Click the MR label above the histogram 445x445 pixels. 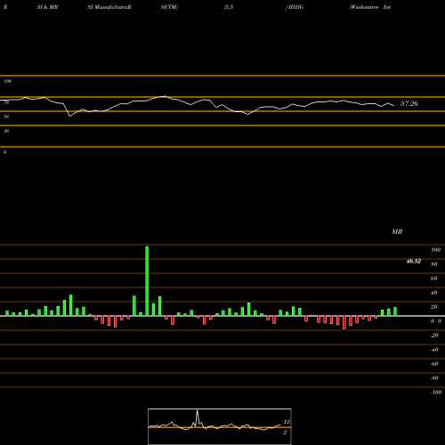pos(397,231)
